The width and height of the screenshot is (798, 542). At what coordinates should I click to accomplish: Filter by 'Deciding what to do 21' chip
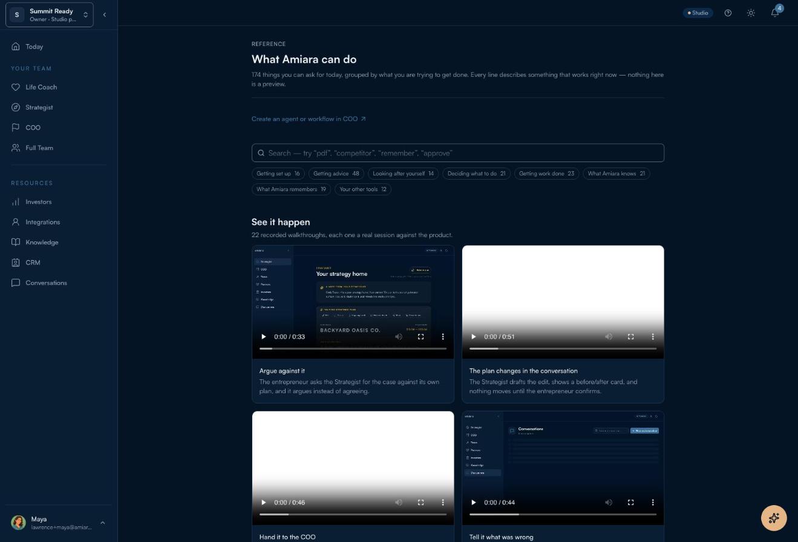pos(477,174)
